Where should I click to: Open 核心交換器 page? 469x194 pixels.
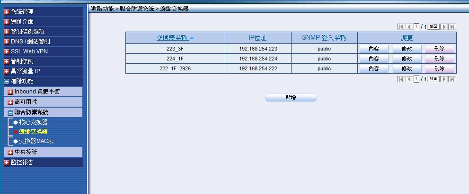(33, 122)
